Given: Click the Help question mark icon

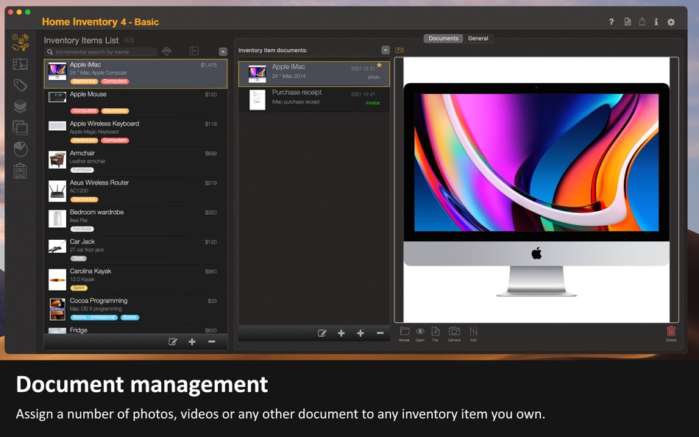Looking at the screenshot, I should [610, 22].
